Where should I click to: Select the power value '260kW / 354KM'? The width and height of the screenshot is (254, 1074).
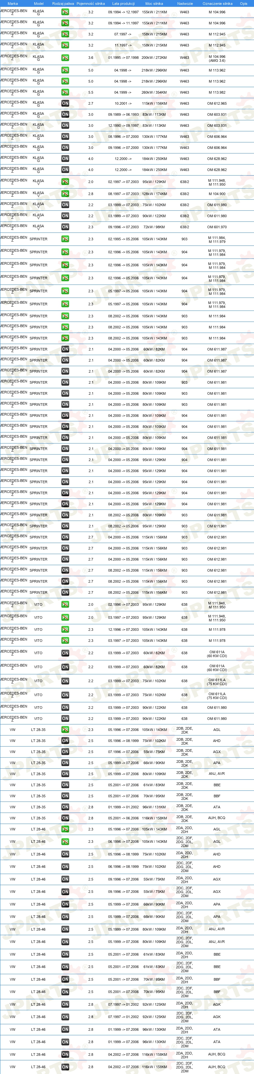pos(154,93)
